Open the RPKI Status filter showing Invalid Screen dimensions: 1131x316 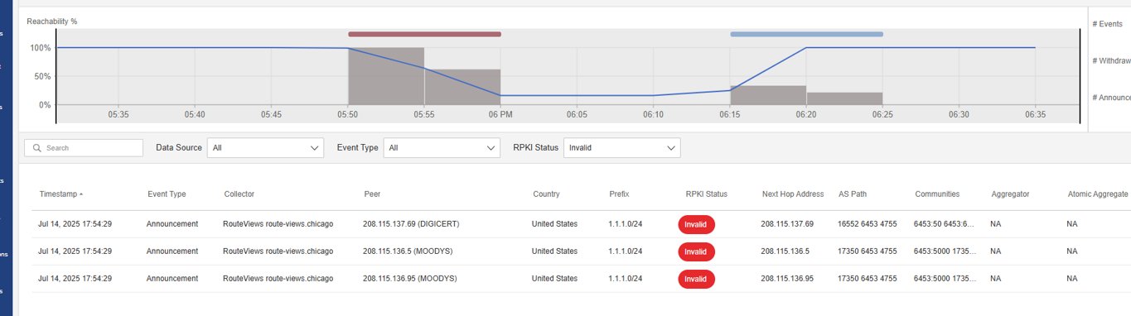[x=621, y=148]
